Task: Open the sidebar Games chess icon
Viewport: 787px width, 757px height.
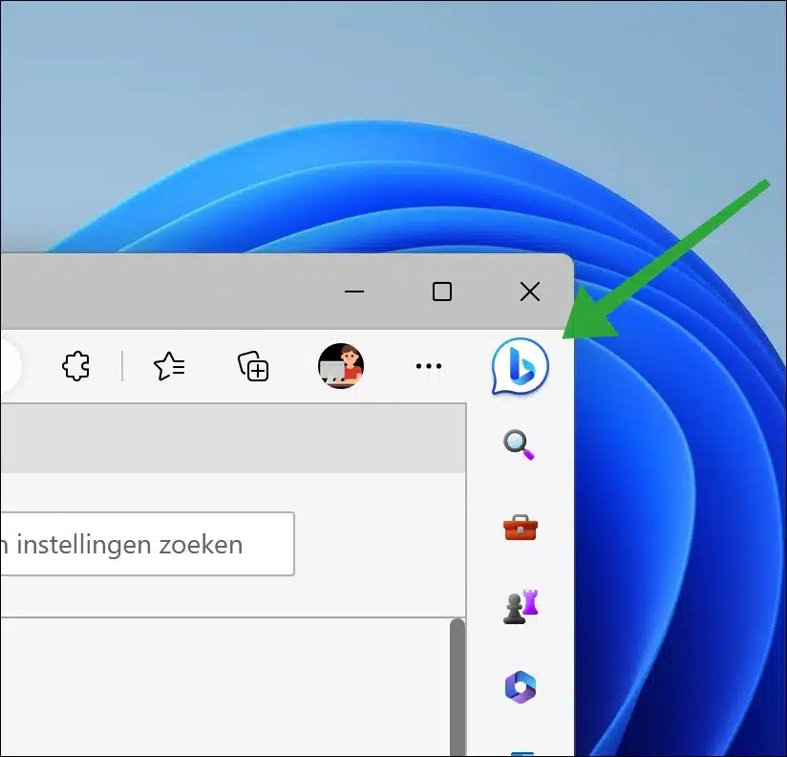Action: [521, 607]
